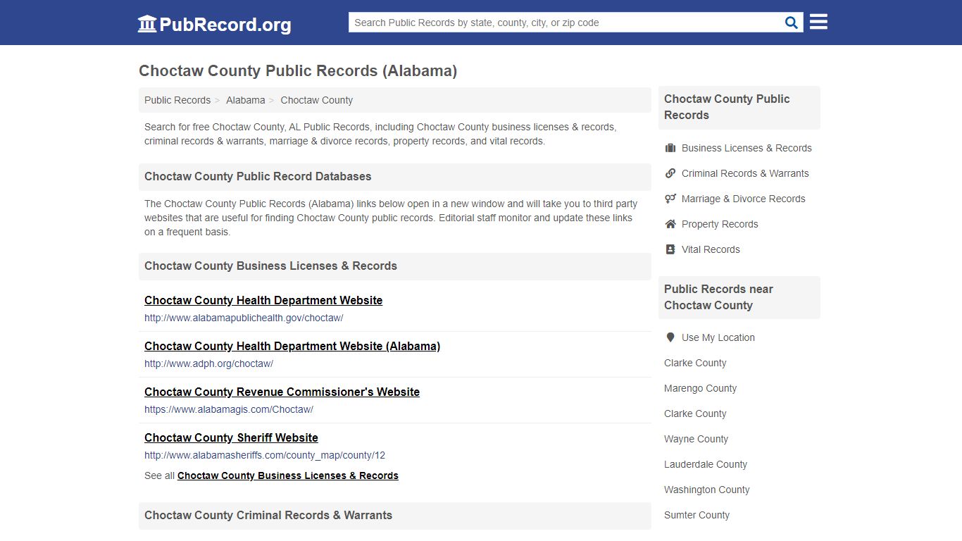This screenshot has height=541, width=962.
Task: Click the link icon beside Criminal Records
Action: tap(670, 173)
